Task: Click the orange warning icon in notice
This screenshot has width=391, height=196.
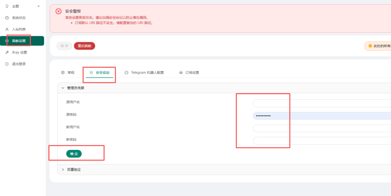Action: tap(370, 46)
